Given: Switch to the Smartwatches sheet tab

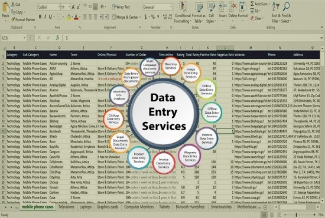Looking at the screenshot, I should 221,207.
